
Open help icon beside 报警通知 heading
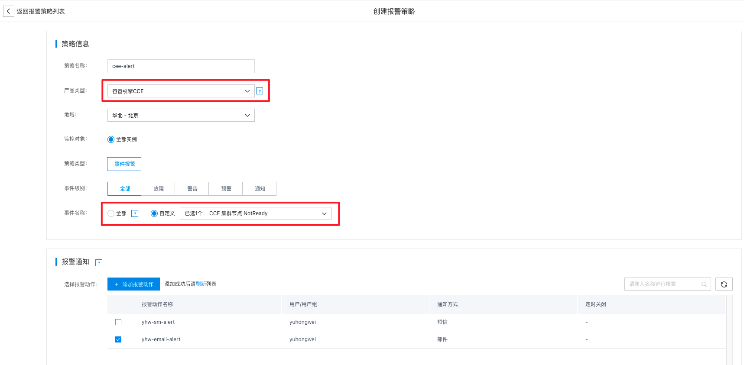point(99,263)
